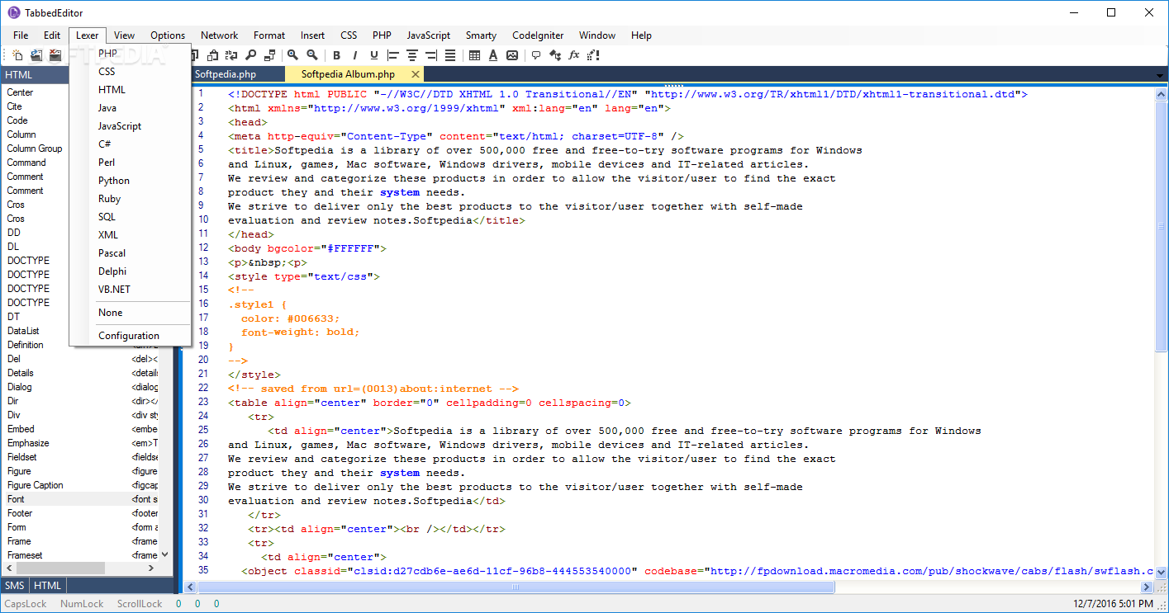This screenshot has height=613, width=1169.
Task: Open the CodeIgniter menu
Action: [x=538, y=35]
